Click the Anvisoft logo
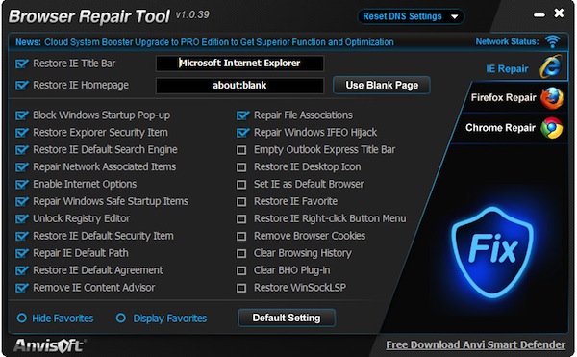The image size is (577, 357). pos(49,345)
